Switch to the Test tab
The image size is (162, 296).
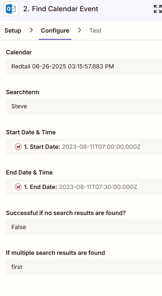tap(95, 31)
